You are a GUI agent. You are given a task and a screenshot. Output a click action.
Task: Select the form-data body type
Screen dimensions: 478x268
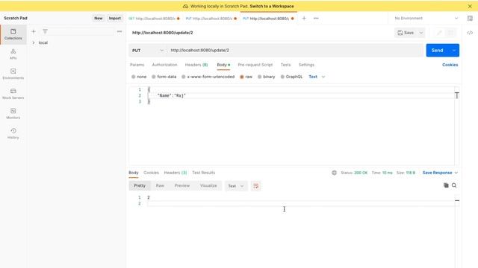tap(164, 77)
